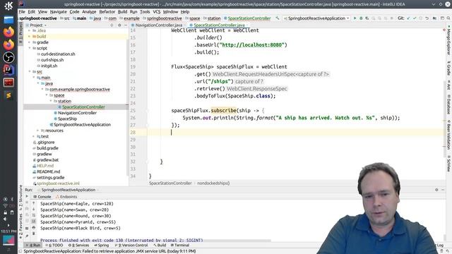Start debugging with the bug icon

point(361,18)
